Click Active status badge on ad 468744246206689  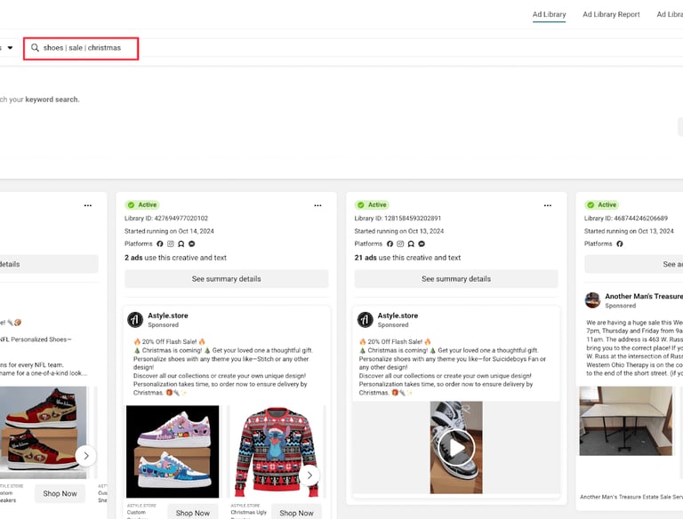(x=601, y=204)
